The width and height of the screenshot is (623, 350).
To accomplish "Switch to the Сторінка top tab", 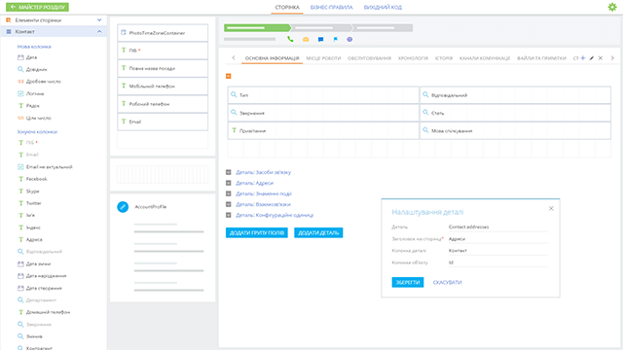I will pos(287,7).
